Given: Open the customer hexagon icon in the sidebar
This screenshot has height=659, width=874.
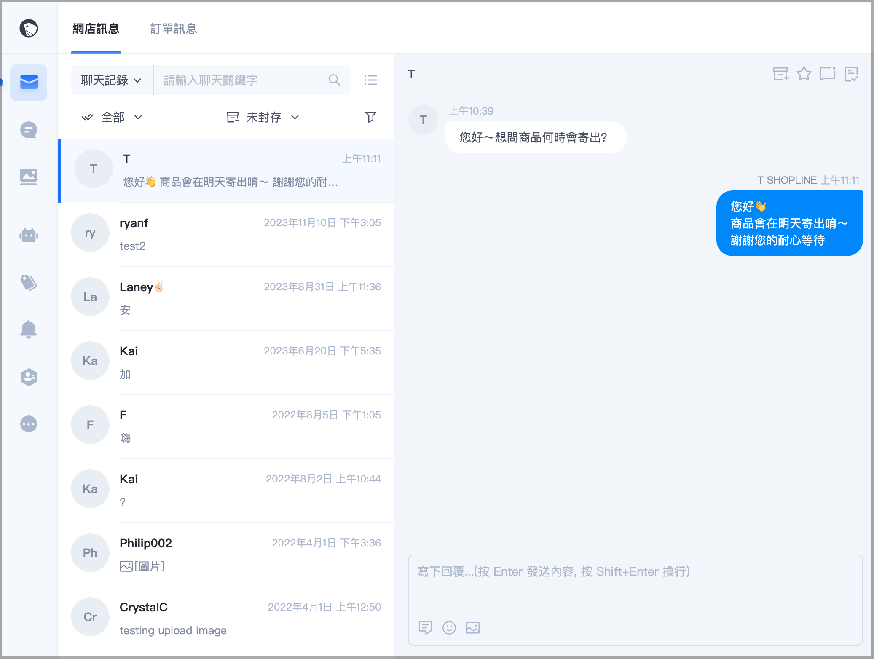Looking at the screenshot, I should tap(29, 377).
